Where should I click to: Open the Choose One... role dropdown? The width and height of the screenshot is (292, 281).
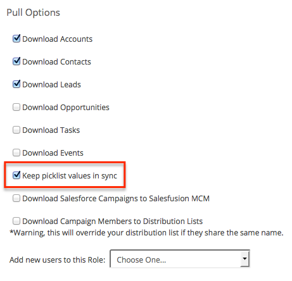[180, 259]
